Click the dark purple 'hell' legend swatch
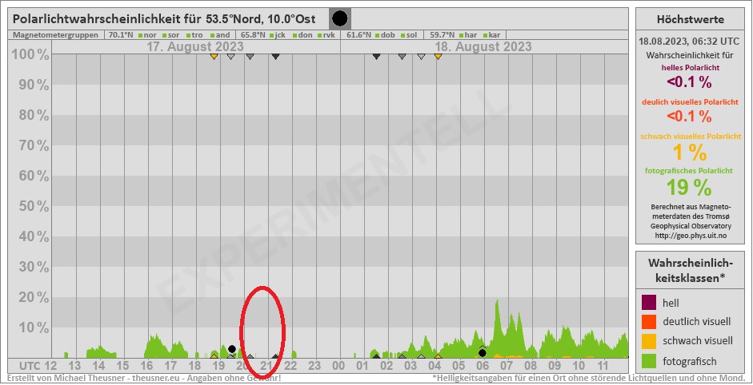This screenshot has width=753, height=385. [649, 303]
